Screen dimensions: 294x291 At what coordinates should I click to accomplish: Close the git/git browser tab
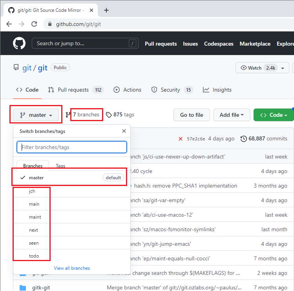click(x=91, y=10)
